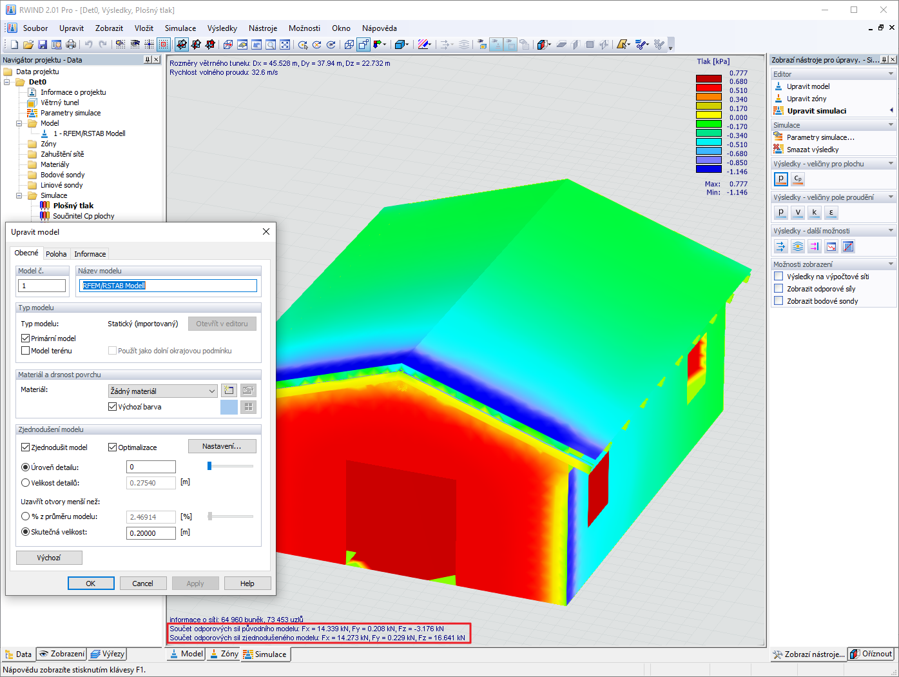Click the 'Upravit model' link in Editor

pyautogui.click(x=808, y=86)
